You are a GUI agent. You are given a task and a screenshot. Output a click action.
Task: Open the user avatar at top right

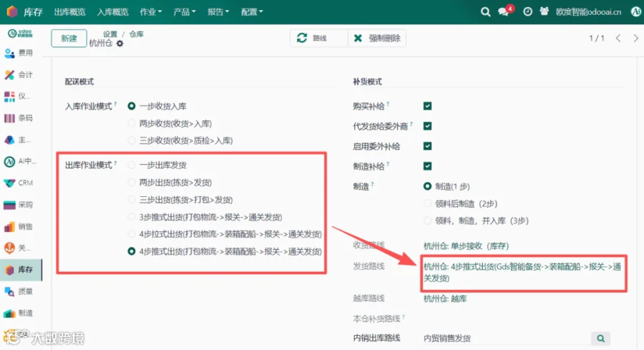(x=636, y=11)
